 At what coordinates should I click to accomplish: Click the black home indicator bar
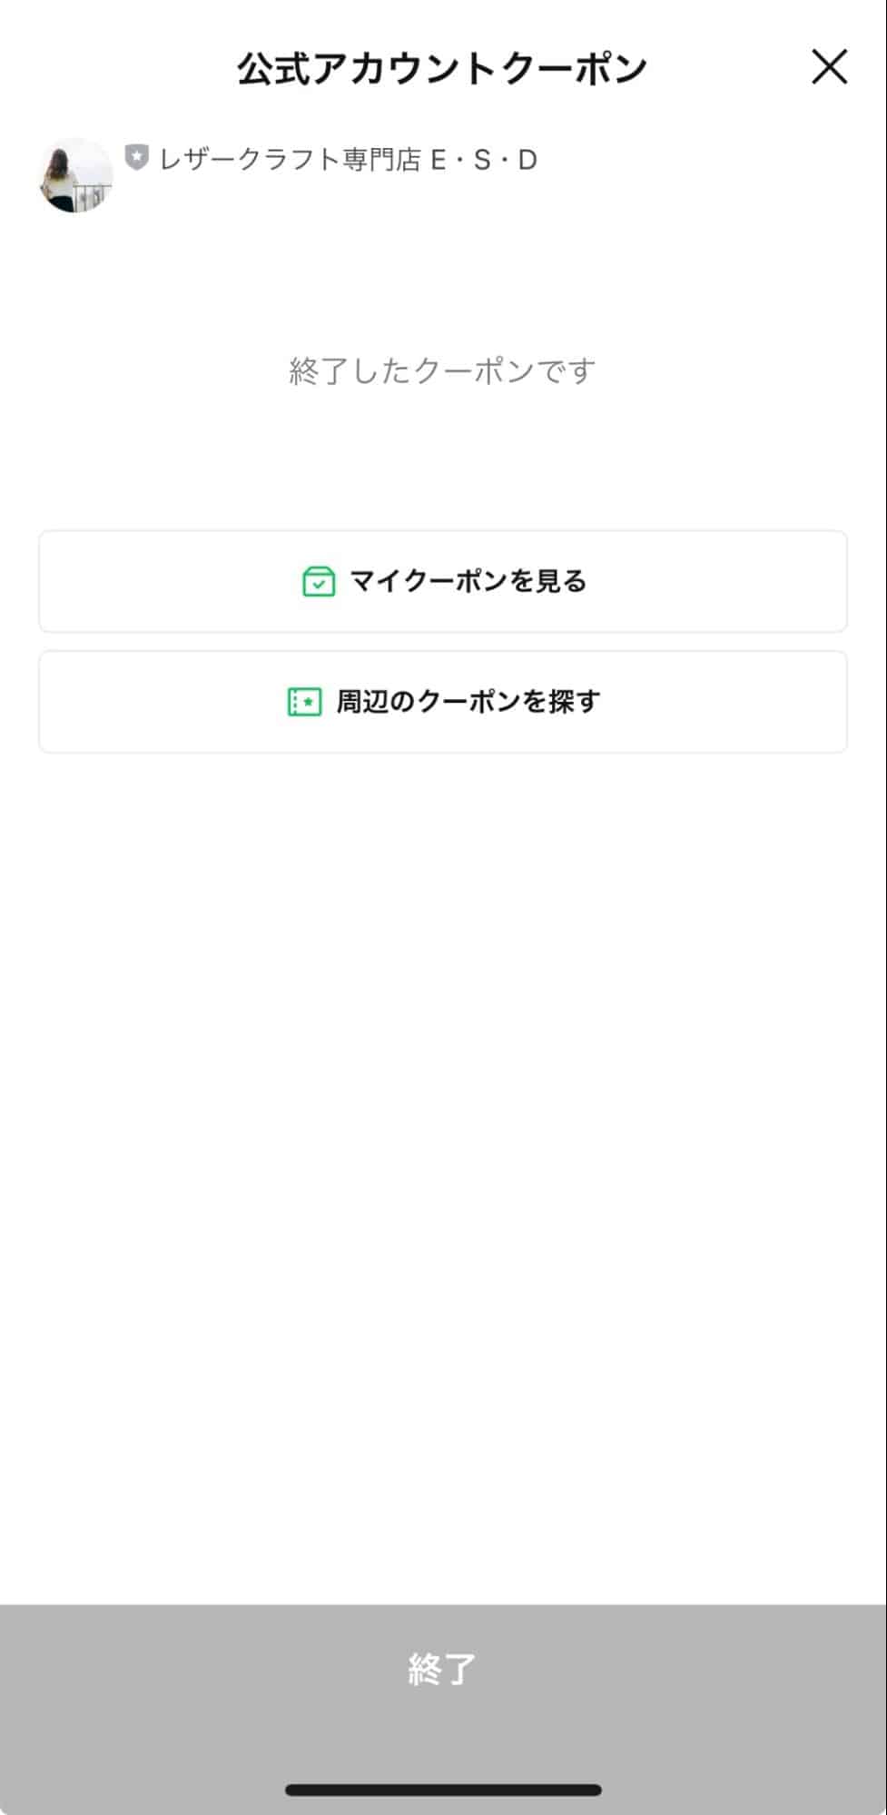coord(443,1790)
